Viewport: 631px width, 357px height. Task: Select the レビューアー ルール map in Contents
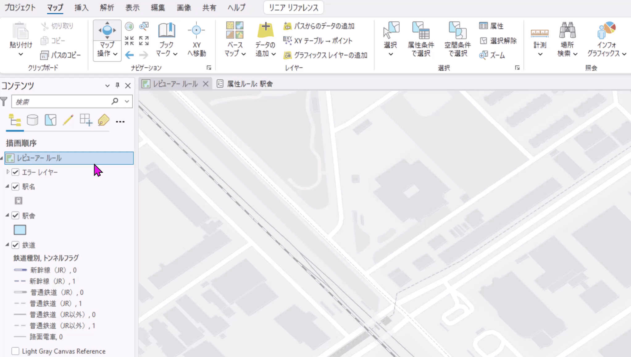point(69,158)
